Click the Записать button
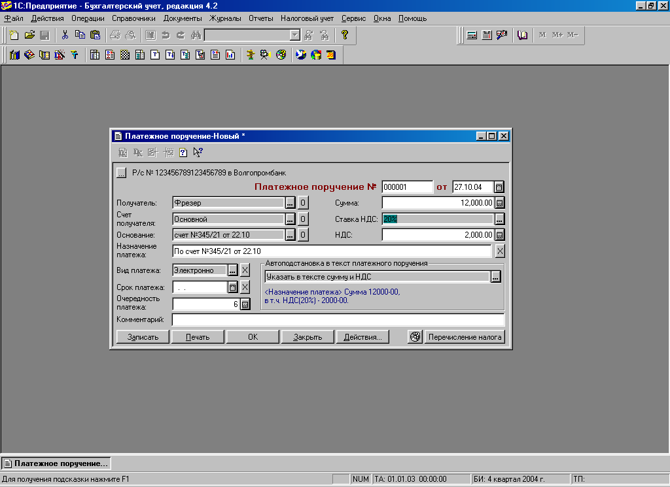The image size is (670, 487). [x=143, y=337]
